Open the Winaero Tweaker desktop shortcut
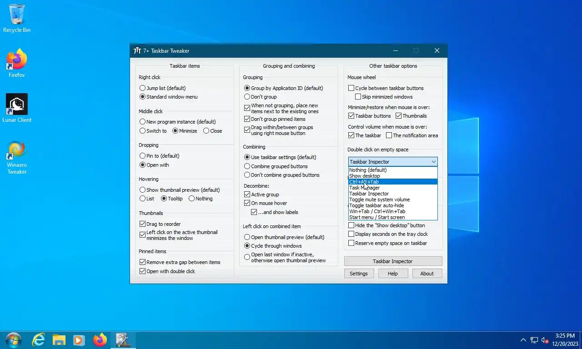 pyautogui.click(x=17, y=157)
